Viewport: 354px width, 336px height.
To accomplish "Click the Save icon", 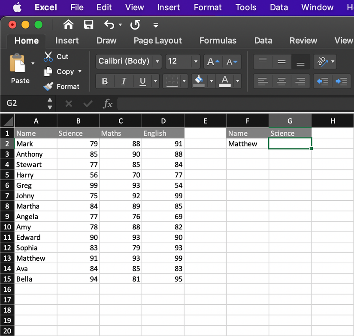I will point(88,25).
